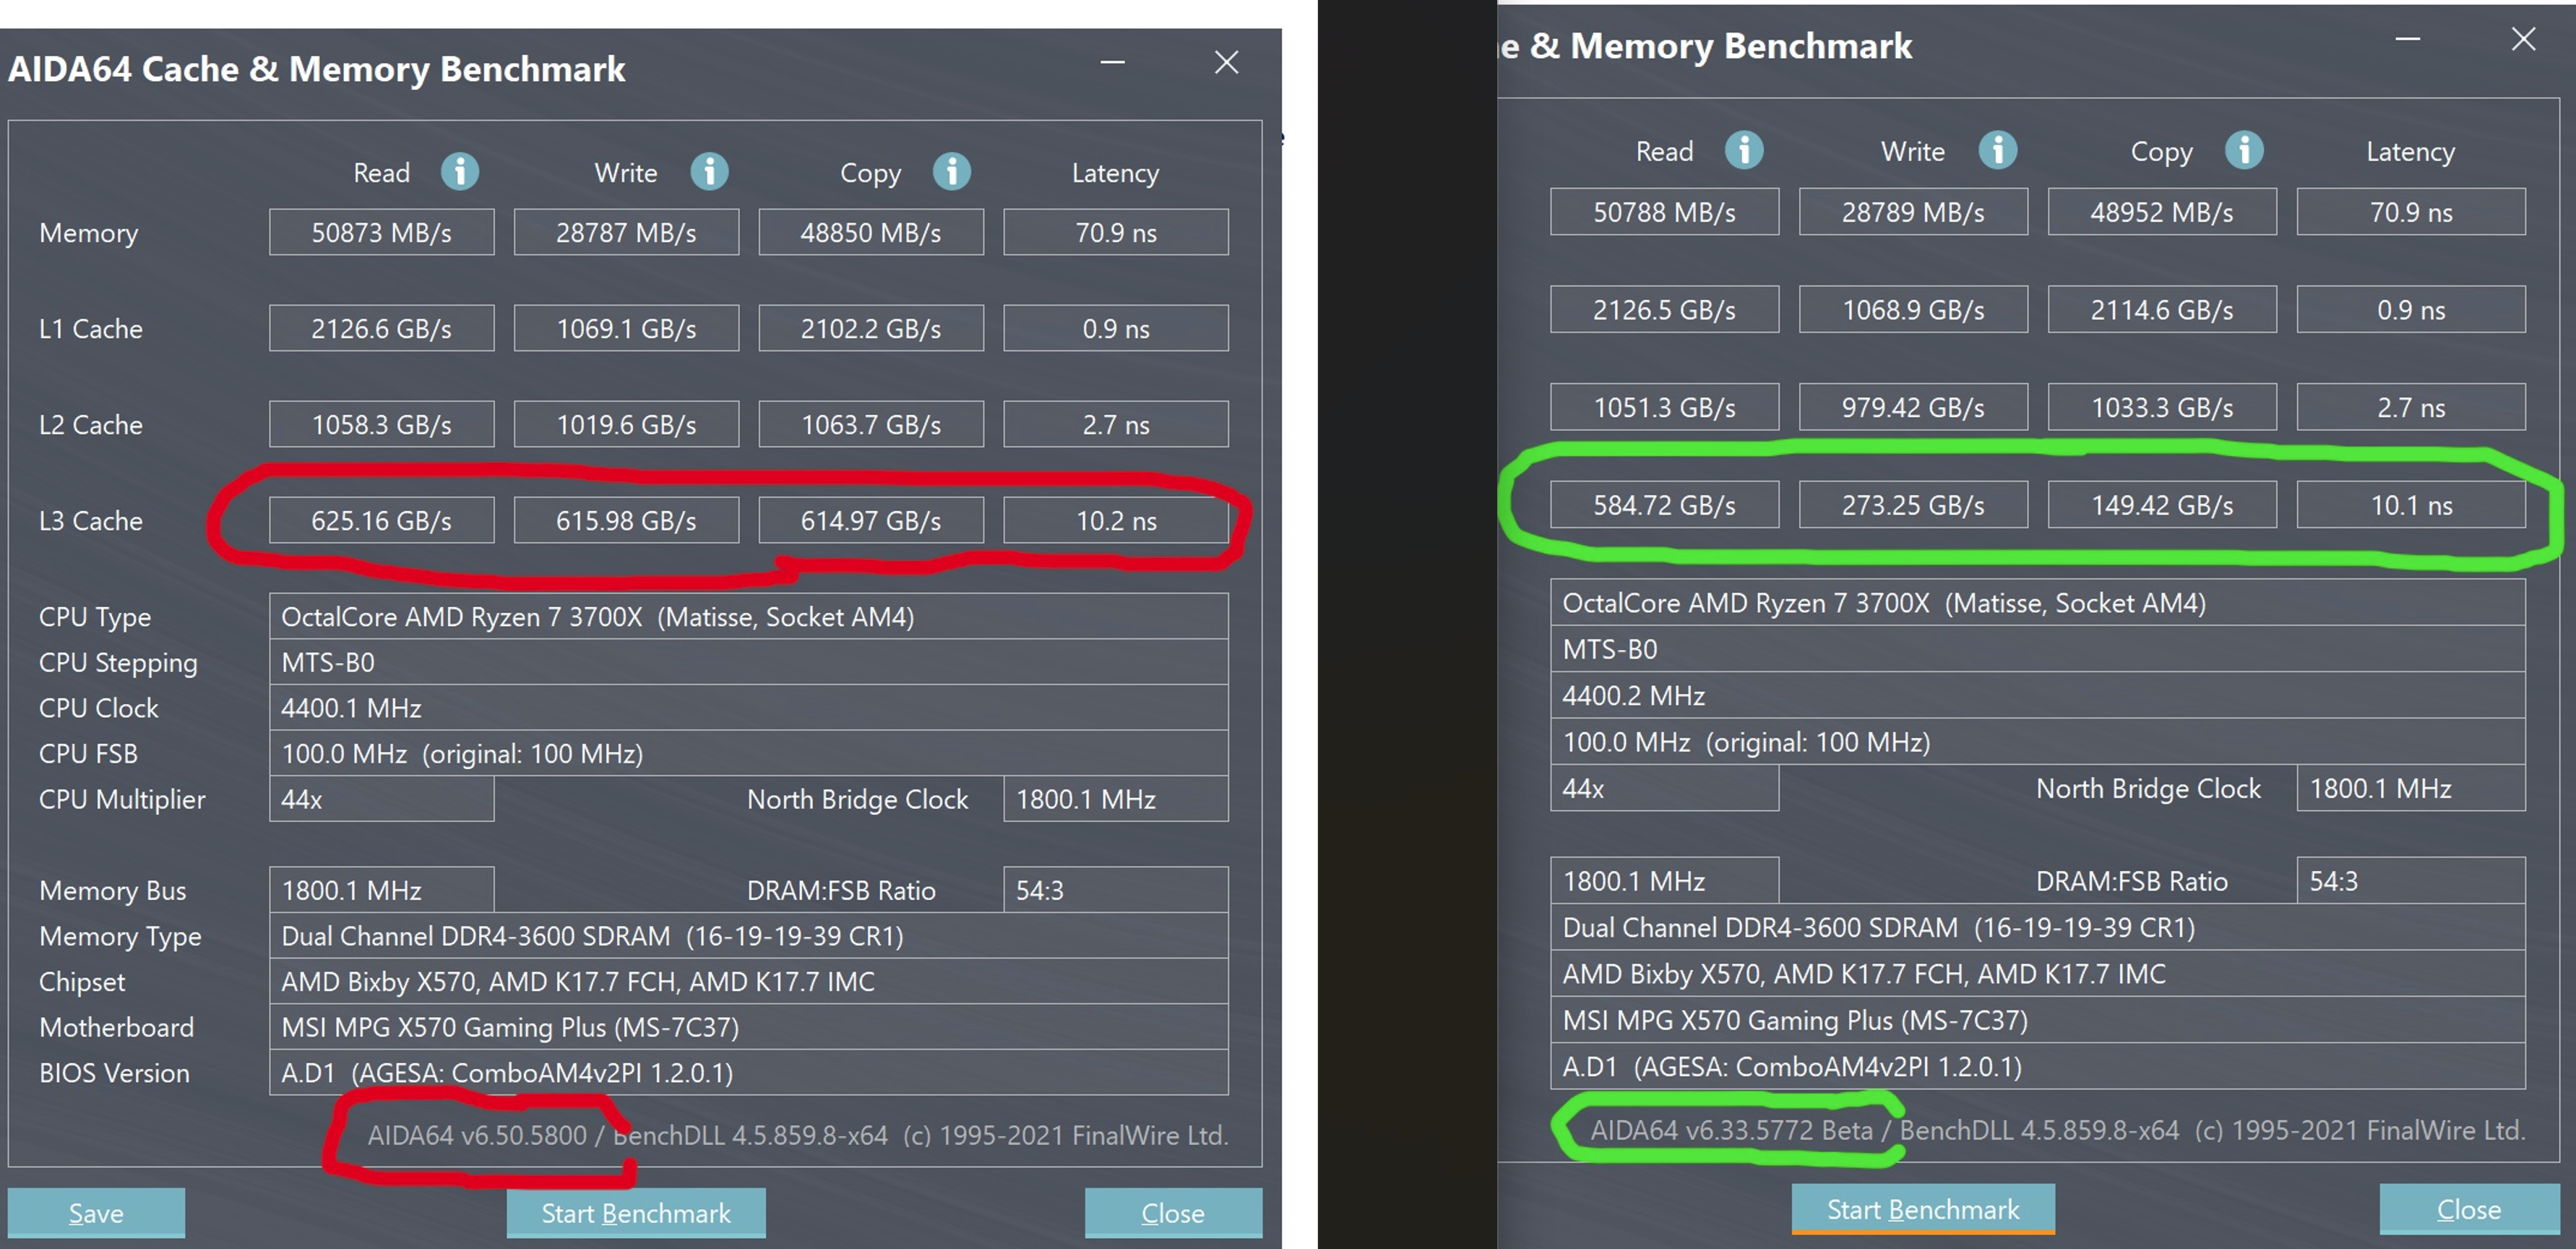Image resolution: width=2576 pixels, height=1249 pixels.
Task: Click the Copy info icon in left window
Action: tap(952, 172)
